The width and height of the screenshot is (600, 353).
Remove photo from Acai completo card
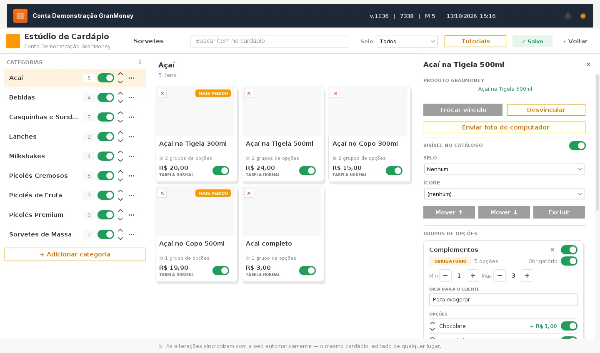(x=249, y=193)
